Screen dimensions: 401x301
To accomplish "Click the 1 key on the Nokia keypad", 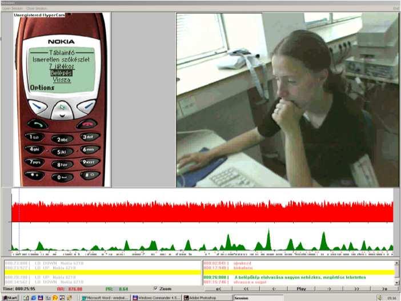I will click(34, 137).
